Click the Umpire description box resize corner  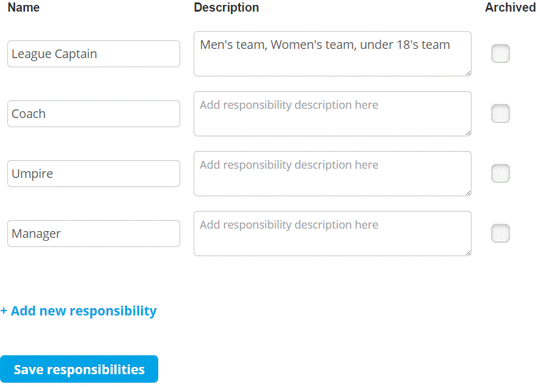point(468,193)
